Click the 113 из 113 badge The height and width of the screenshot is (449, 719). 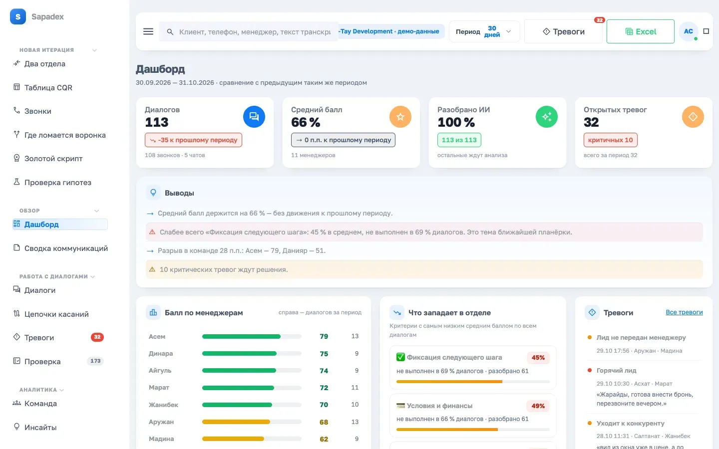[x=459, y=140]
